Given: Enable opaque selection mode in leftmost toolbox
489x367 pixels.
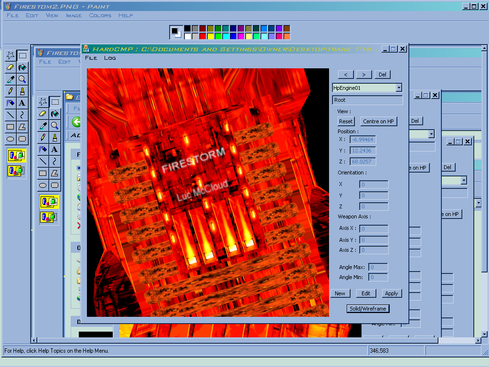Looking at the screenshot, I should [x=17, y=155].
